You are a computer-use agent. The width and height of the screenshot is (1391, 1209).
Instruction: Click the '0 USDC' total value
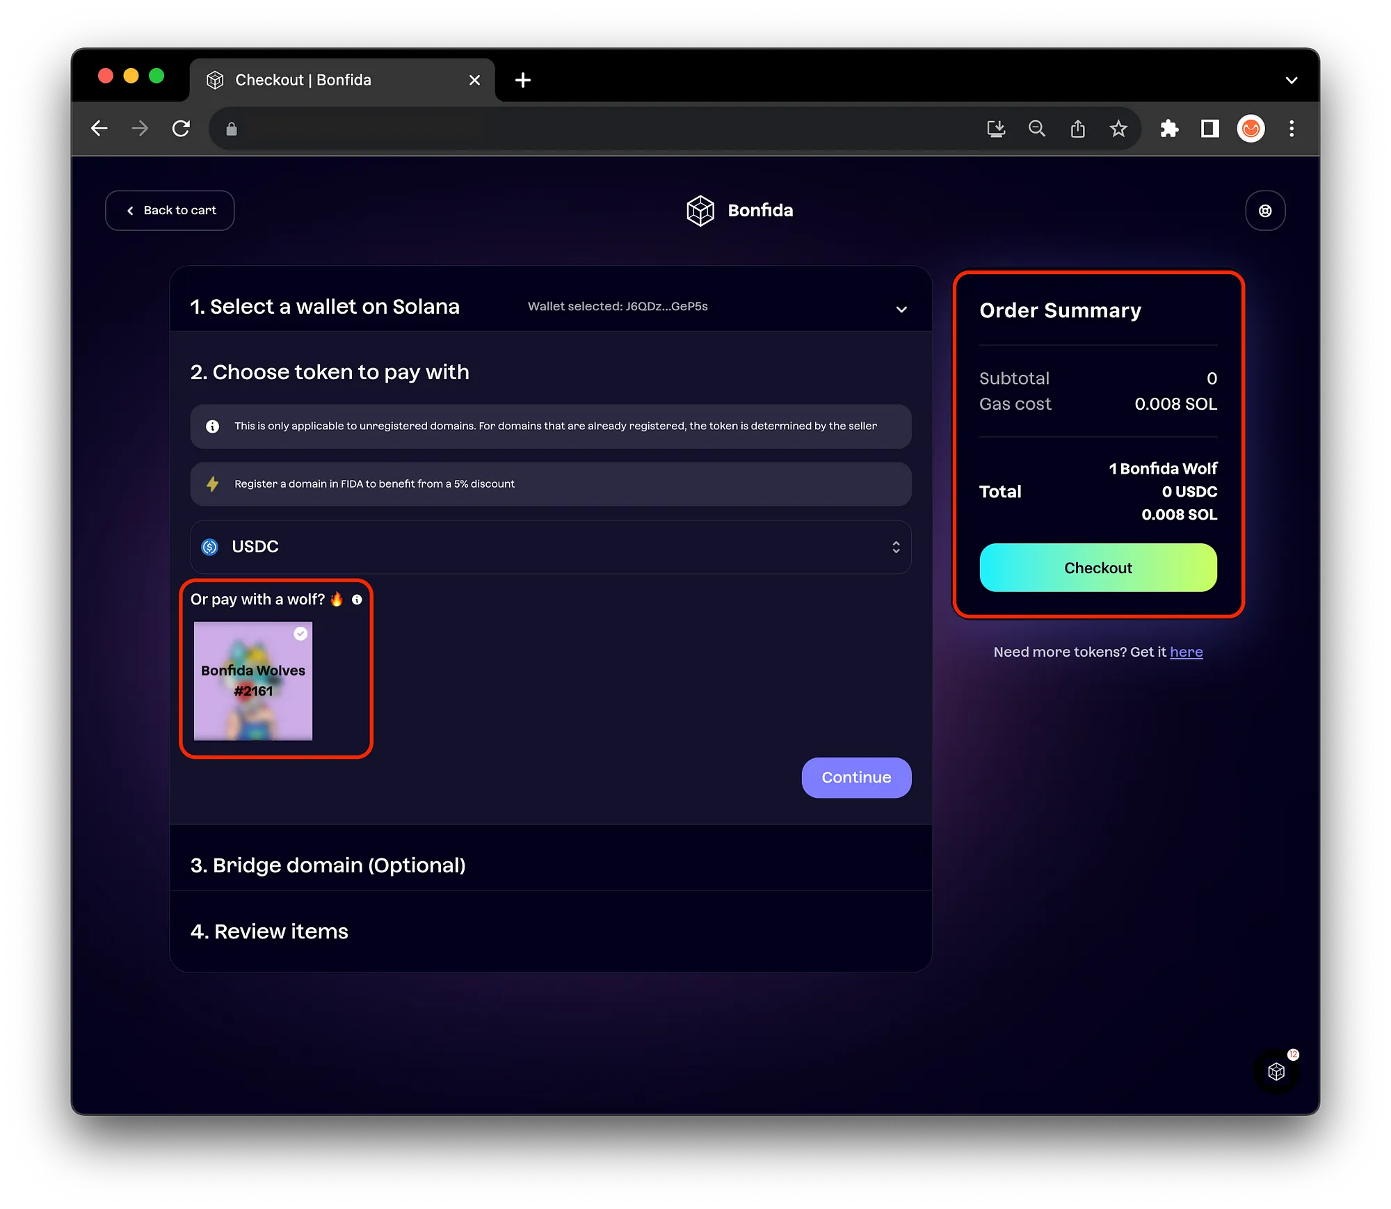tap(1189, 492)
